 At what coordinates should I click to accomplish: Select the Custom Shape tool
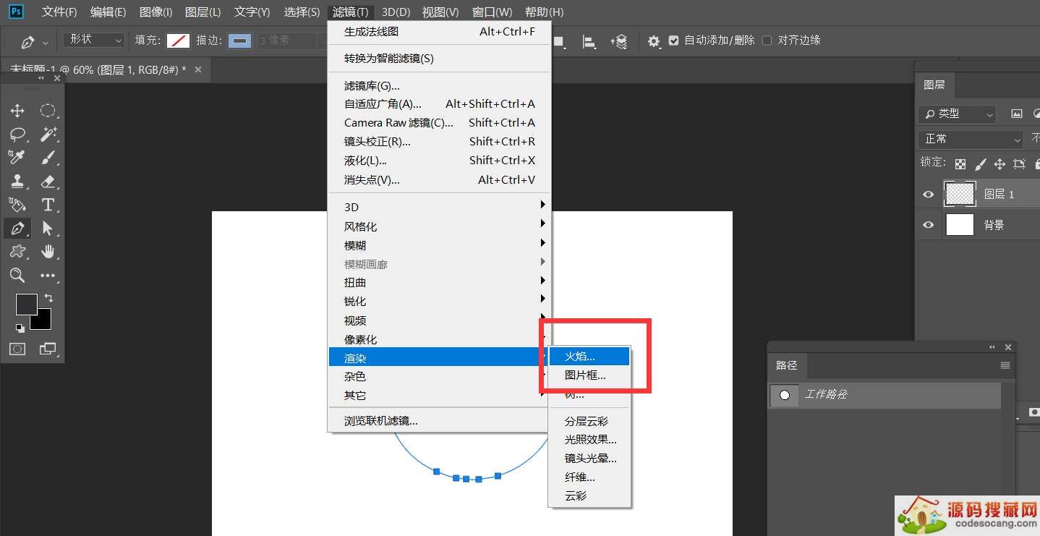click(17, 252)
